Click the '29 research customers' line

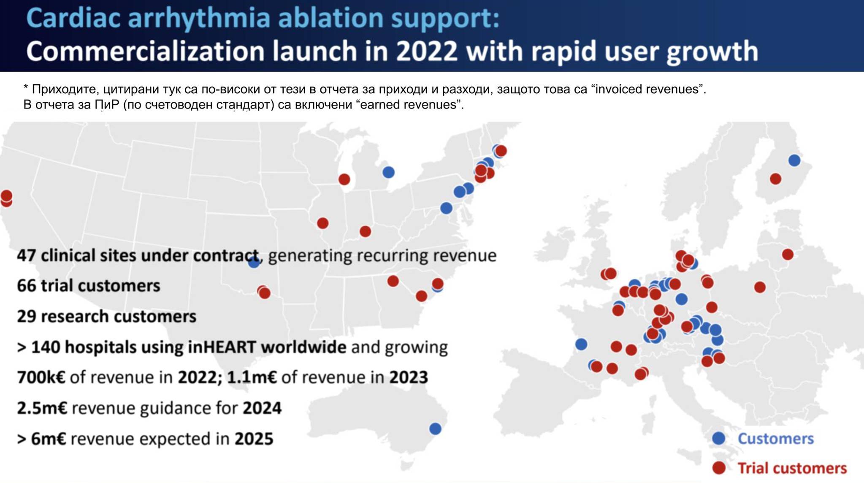tap(107, 316)
